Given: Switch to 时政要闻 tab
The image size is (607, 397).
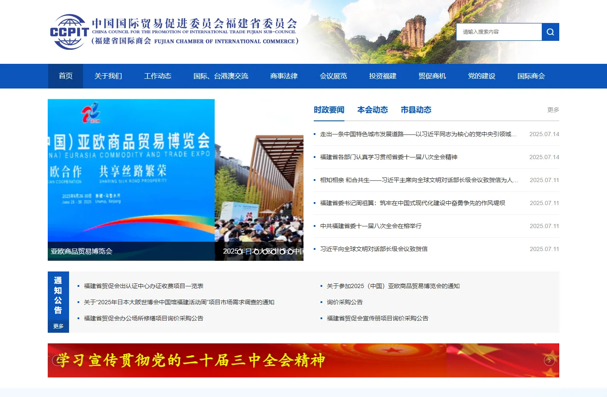Looking at the screenshot, I should pyautogui.click(x=329, y=110).
